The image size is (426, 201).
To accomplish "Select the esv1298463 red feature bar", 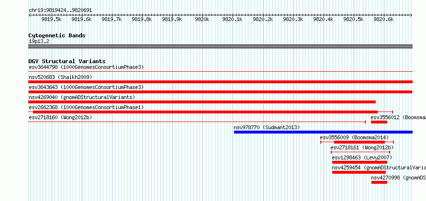I will click(360, 162).
